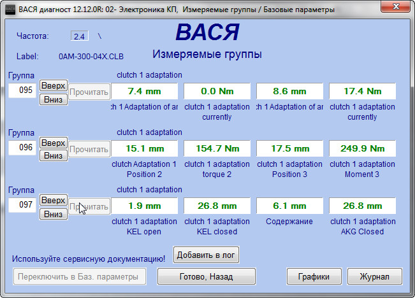
Task: Open the Журнал log button
Action: click(x=375, y=276)
